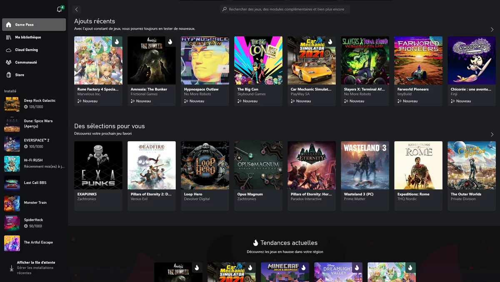Viewport: 500px width, 282px height.
Task: Click EVERSPACE 2 sidebar icon
Action: [x=12, y=143]
